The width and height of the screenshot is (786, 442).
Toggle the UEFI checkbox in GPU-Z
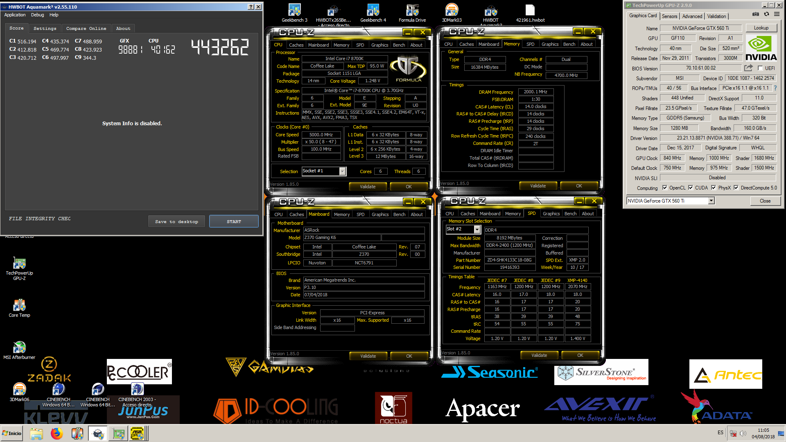pos(760,68)
